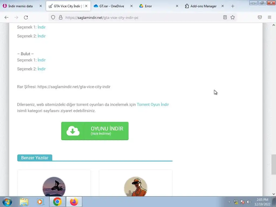Switch to GT.rar - OneDrive tab
Image resolution: width=276 pixels, height=207 pixels.
(x=111, y=6)
